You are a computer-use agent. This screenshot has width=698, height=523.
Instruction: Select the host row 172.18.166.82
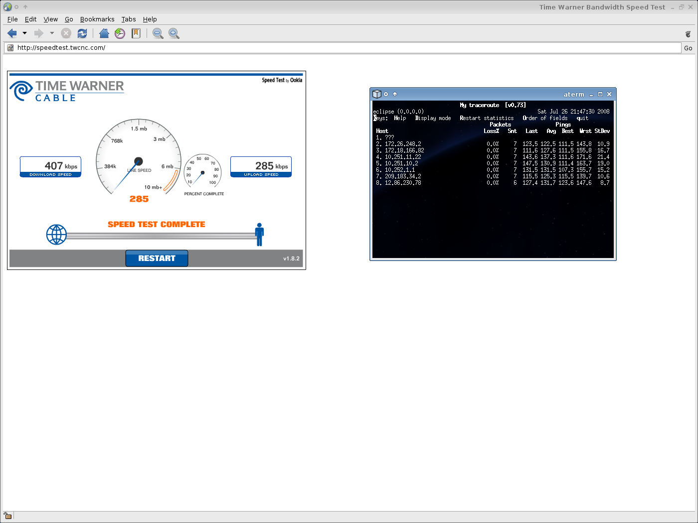click(x=493, y=150)
